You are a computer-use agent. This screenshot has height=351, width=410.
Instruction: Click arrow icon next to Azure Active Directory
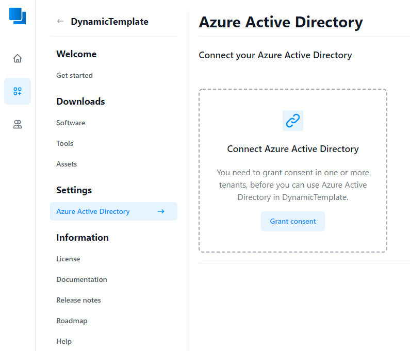[x=161, y=211]
